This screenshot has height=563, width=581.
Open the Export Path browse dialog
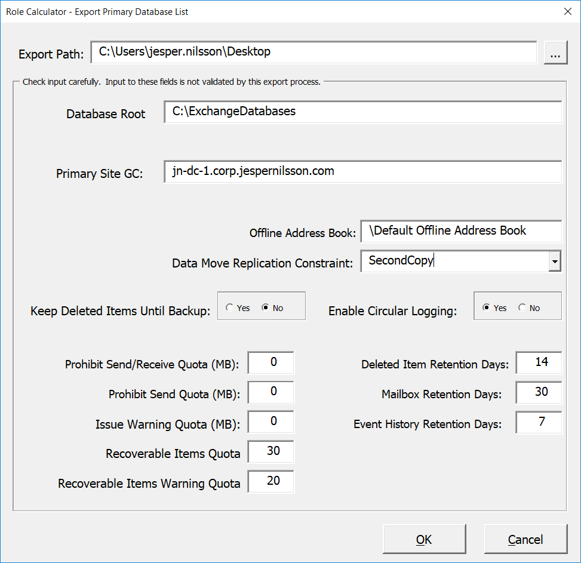tap(555, 53)
